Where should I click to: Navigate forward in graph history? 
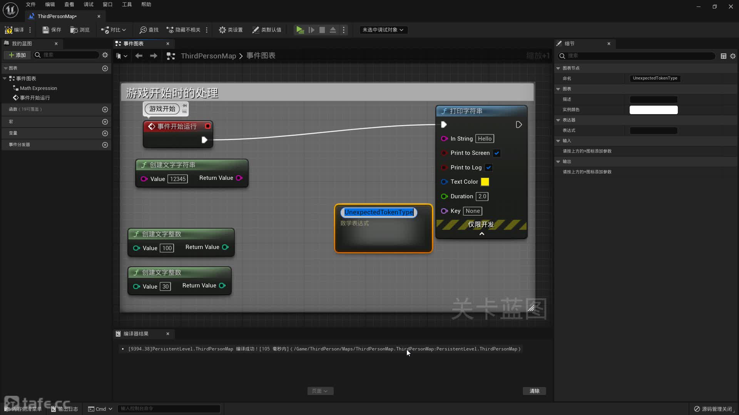coord(154,56)
